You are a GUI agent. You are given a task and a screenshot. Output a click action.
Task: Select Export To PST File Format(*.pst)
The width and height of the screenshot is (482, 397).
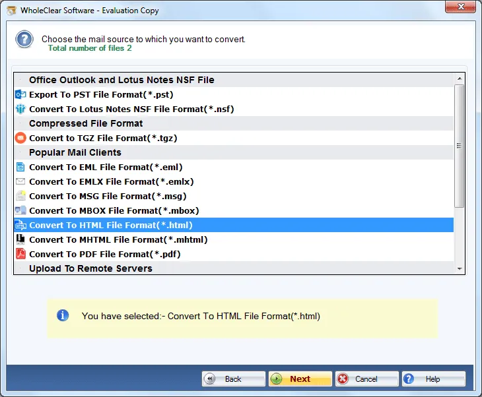[x=234, y=94]
